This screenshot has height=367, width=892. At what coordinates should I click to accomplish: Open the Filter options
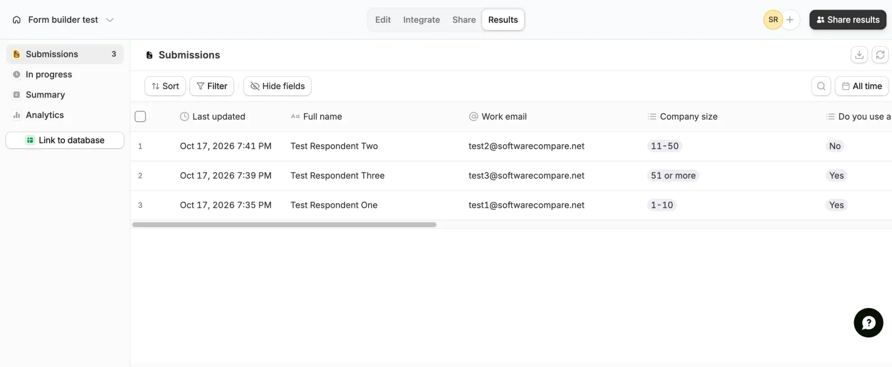click(212, 86)
